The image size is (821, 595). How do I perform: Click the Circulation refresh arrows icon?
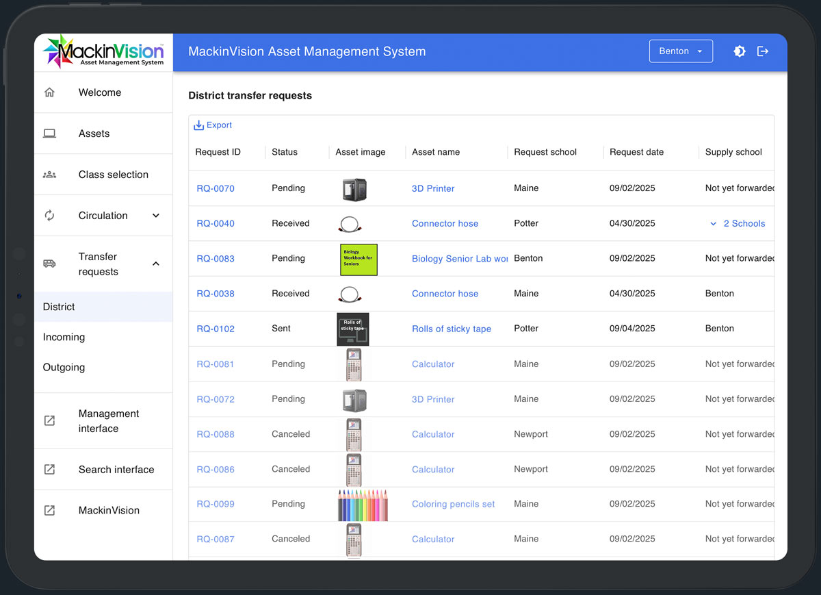click(x=49, y=216)
